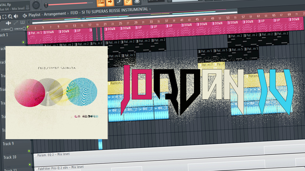Open clip icon of DOWN at bar 49

(213, 24)
